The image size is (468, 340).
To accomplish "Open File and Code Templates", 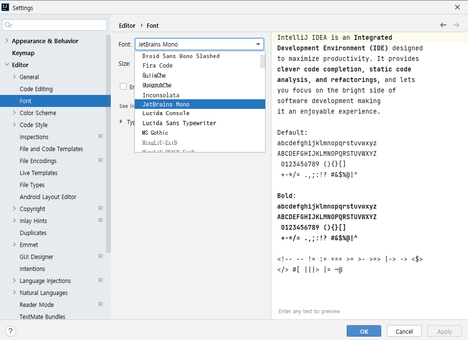I will [51, 149].
